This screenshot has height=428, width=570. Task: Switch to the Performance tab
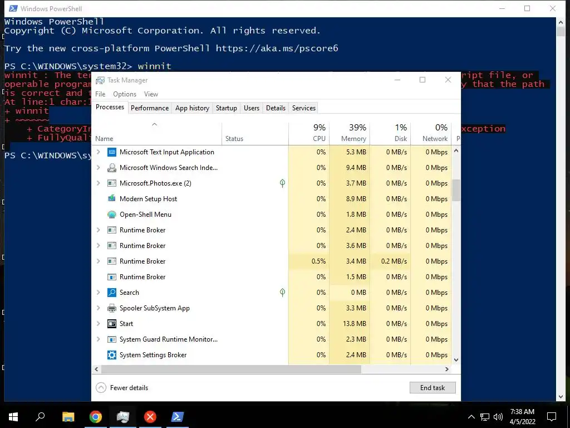click(150, 108)
